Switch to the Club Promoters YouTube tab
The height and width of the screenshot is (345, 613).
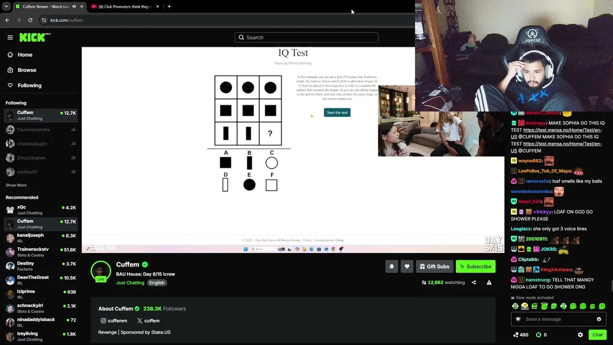click(125, 7)
